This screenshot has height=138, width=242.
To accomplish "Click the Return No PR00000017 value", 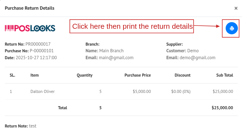I will (x=38, y=44).
